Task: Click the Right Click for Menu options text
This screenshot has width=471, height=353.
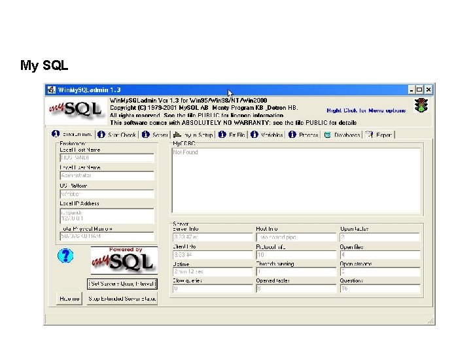Action: (x=366, y=110)
